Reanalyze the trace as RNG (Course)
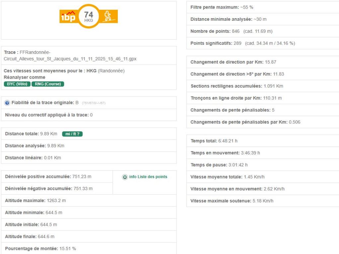339x254 pixels. tap(48, 84)
